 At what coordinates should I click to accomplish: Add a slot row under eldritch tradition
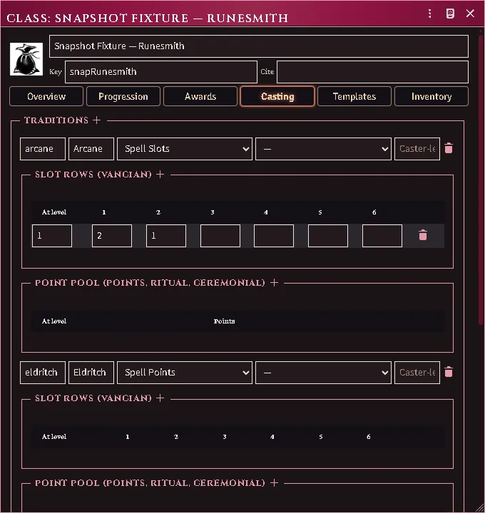click(x=160, y=398)
